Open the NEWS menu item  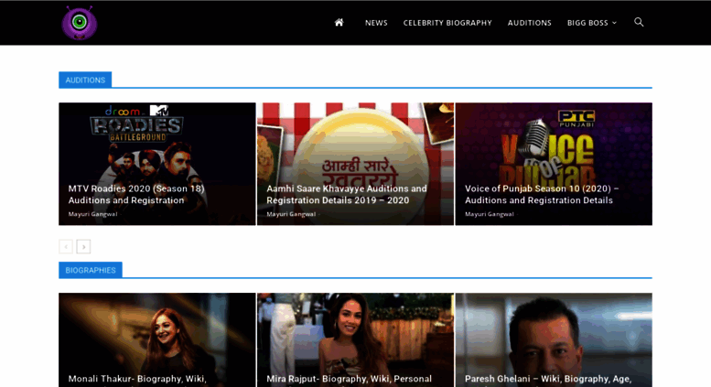[376, 23]
